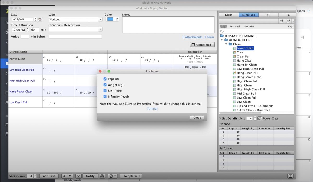Image resolution: width=313 pixels, height=182 pixels.
Task: Click the copy icon beside Sets stepper
Action: click(x=260, y=118)
